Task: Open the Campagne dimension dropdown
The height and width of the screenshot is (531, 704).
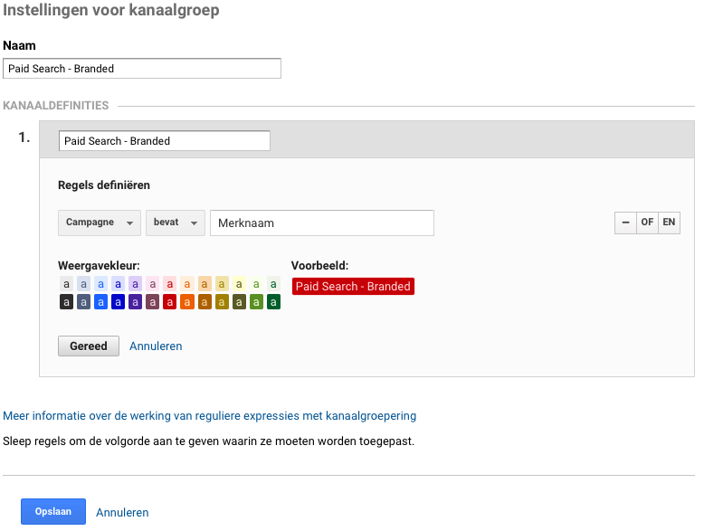Action: [x=100, y=223]
